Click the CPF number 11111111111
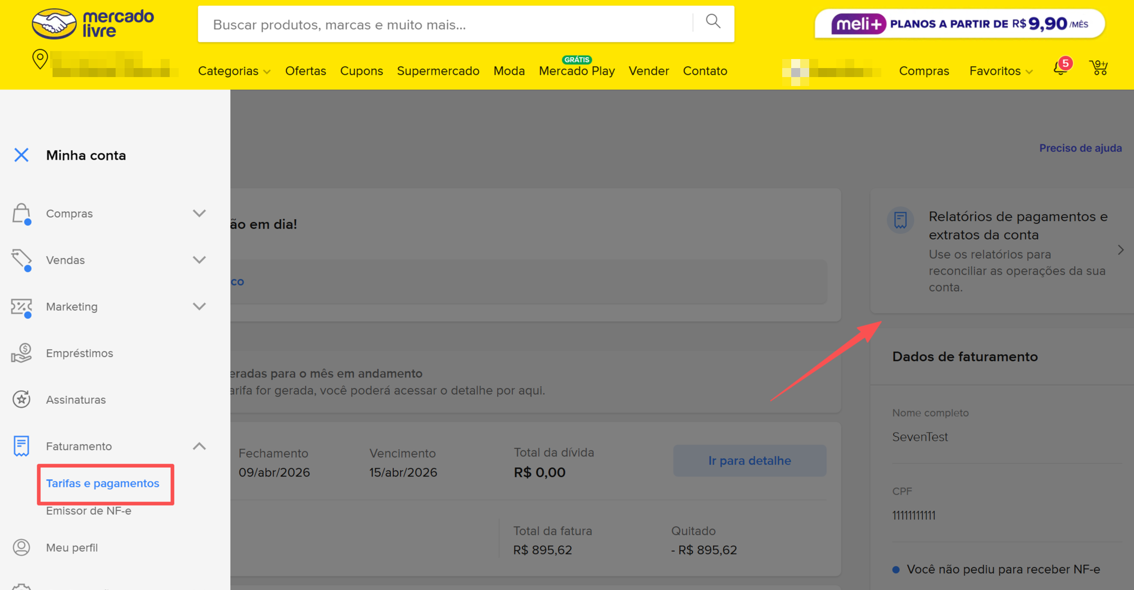This screenshot has height=590, width=1134. click(914, 515)
